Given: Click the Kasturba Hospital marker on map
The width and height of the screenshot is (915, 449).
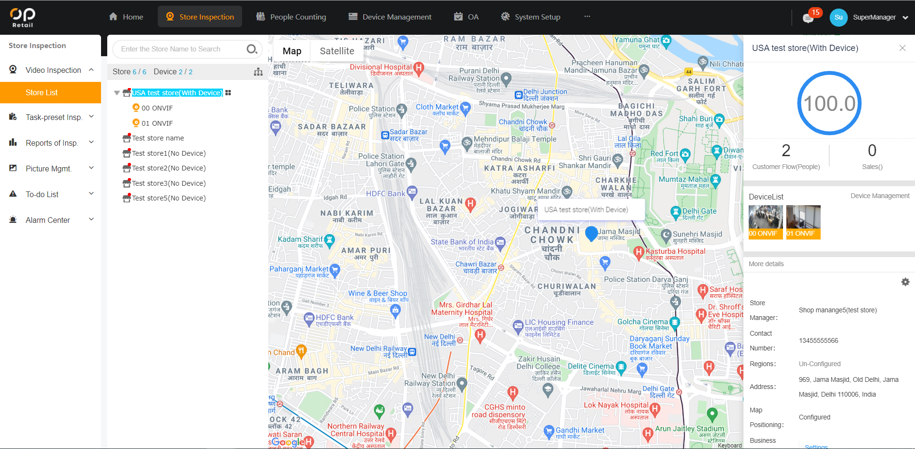Looking at the screenshot, I should coord(639,252).
